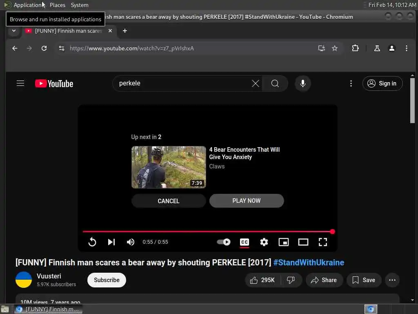This screenshot has height=314, width=418.
Task: Open the System menu
Action: point(80,5)
